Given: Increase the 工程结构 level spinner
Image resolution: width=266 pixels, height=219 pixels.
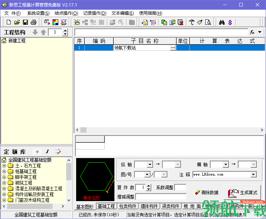Looking at the screenshot, I should (x=65, y=30).
